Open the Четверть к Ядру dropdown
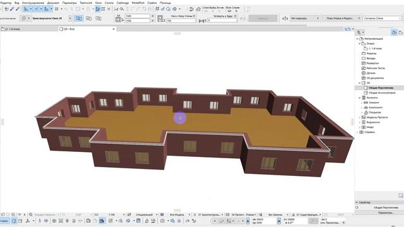Image resolution: width=404 pixels, height=227 pixels. pyautogui.click(x=235, y=16)
